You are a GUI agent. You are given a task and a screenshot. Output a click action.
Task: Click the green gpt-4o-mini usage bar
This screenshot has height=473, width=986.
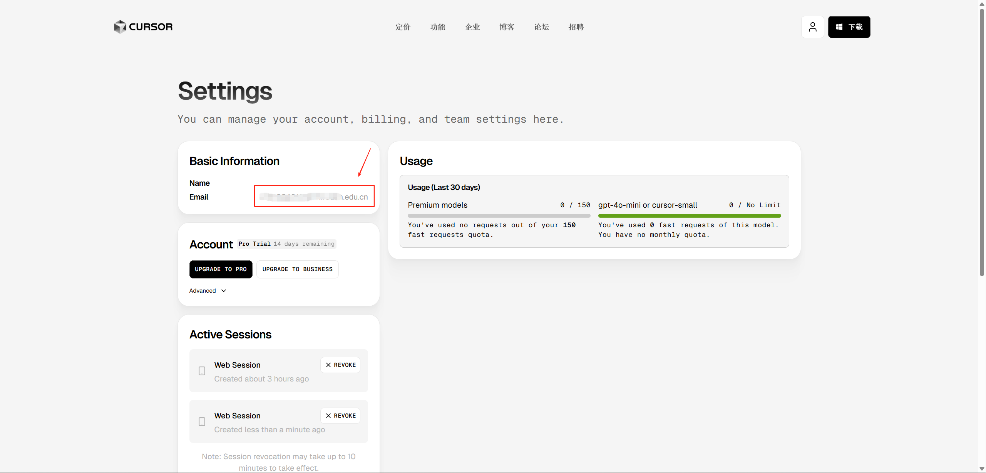[x=689, y=216]
